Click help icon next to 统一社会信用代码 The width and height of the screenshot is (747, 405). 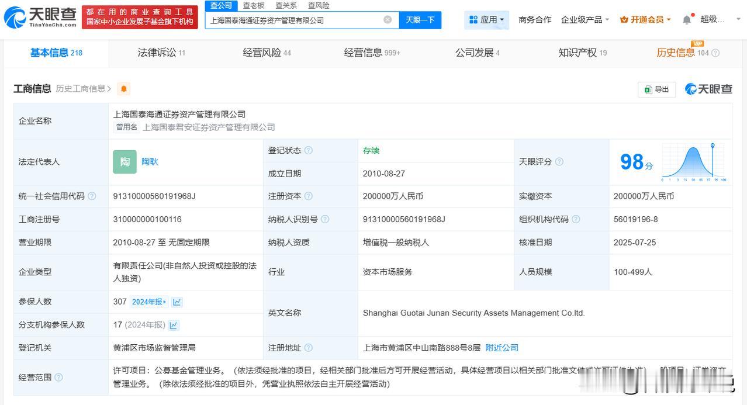pyautogui.click(x=92, y=196)
